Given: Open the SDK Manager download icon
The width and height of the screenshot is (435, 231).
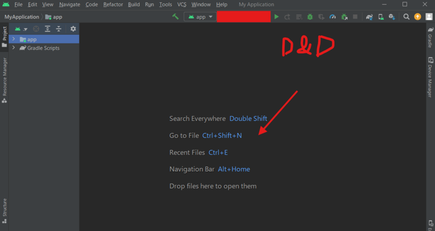Looking at the screenshot, I should (391, 16).
